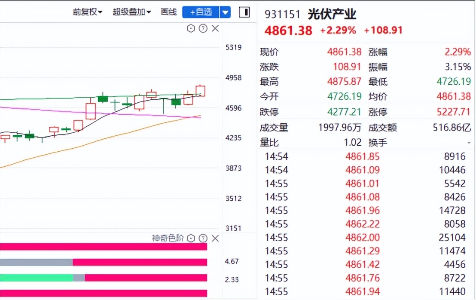Click the 最高 value 4875.87
This screenshot has height=300, width=476.
[344, 82]
